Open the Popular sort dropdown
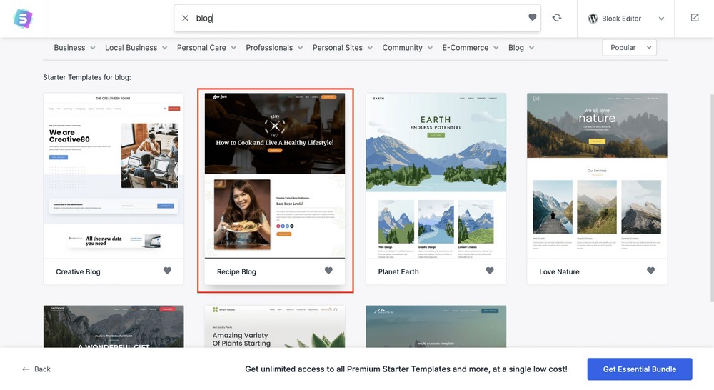This screenshot has width=714, height=390. click(x=629, y=47)
